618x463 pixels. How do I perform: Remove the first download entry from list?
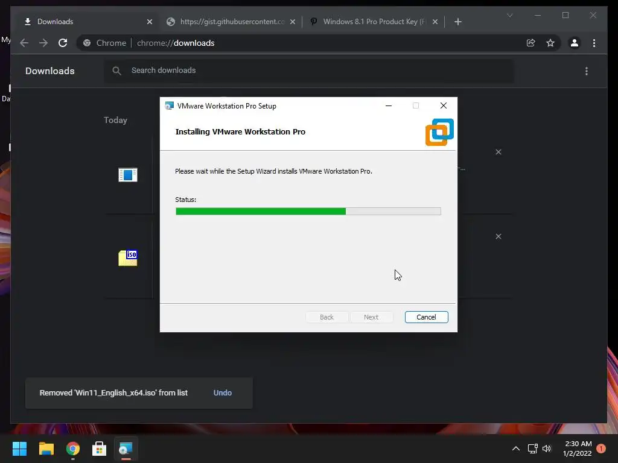pyautogui.click(x=498, y=152)
